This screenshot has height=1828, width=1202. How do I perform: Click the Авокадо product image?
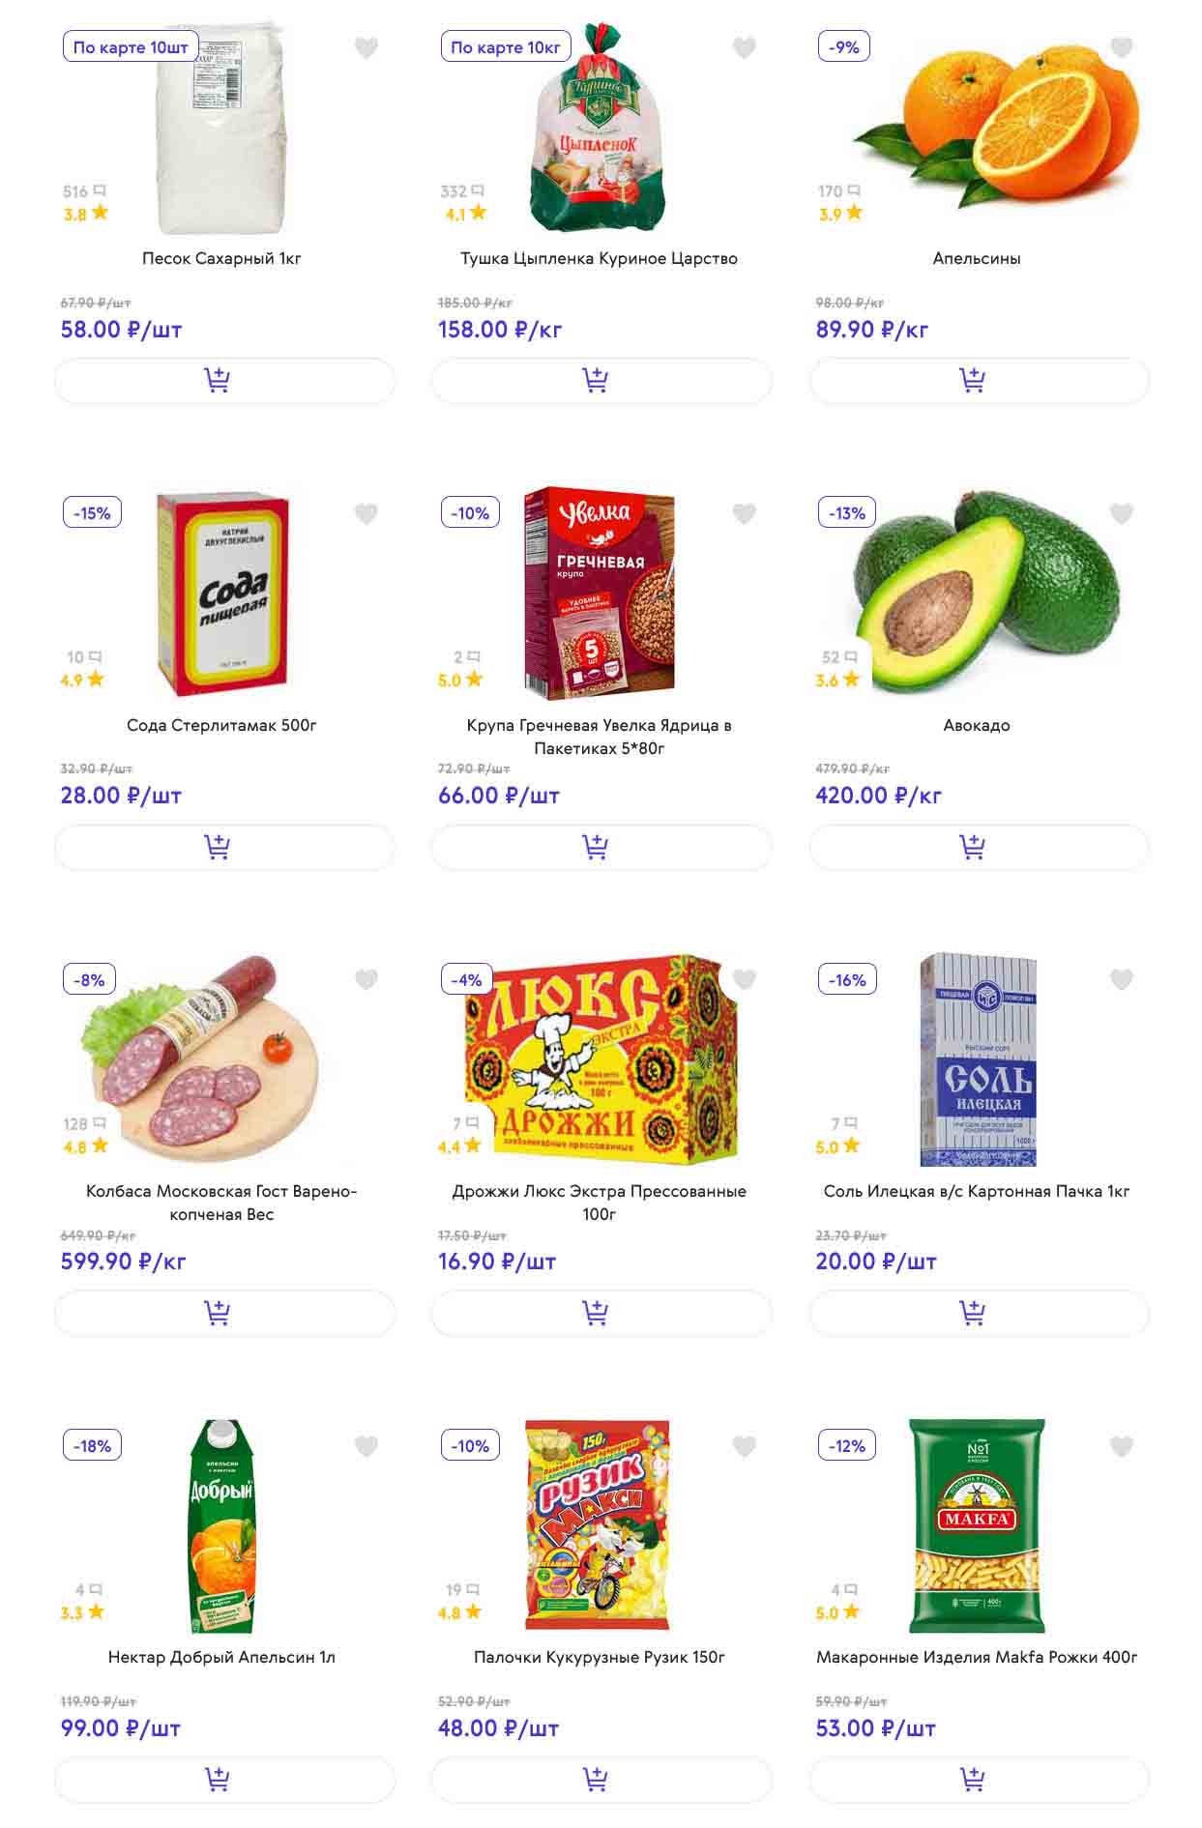[x=986, y=590]
